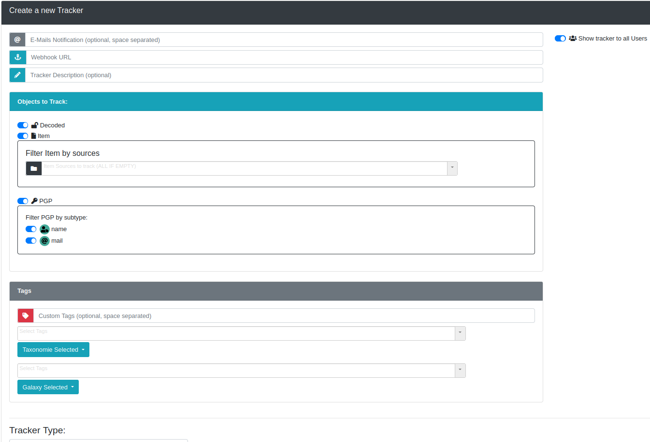
Task: Toggle off the Item object switch
Action: click(x=23, y=136)
